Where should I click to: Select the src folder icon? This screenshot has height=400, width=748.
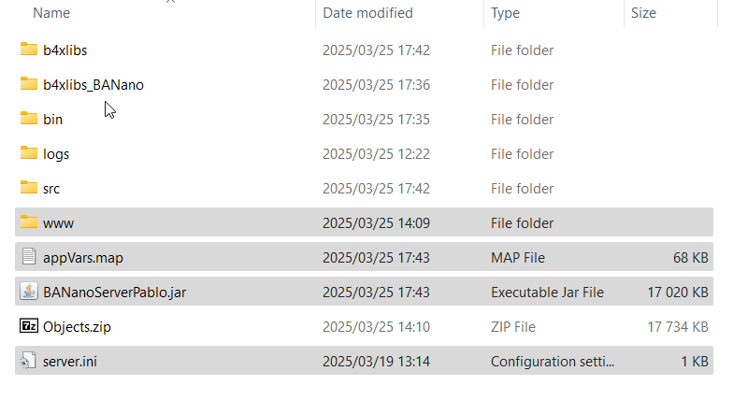[x=29, y=187]
